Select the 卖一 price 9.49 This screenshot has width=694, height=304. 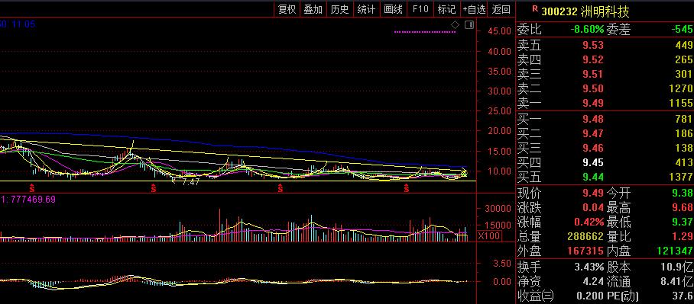point(593,104)
